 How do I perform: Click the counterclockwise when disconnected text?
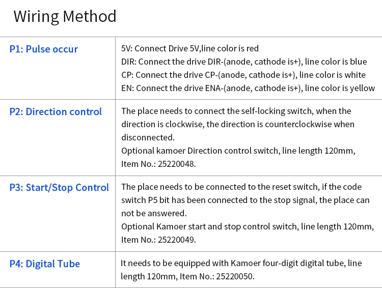(x=238, y=131)
